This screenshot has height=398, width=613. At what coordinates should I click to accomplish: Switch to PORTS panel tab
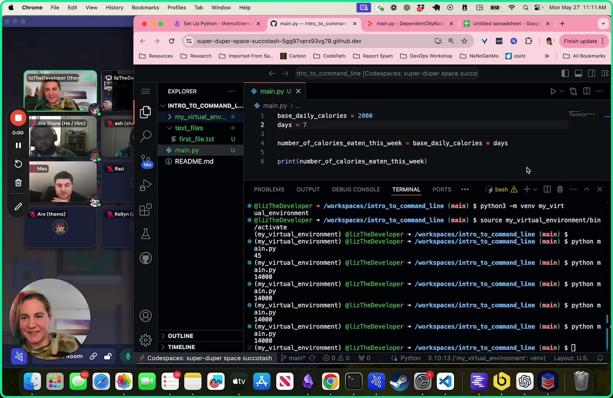[442, 189]
